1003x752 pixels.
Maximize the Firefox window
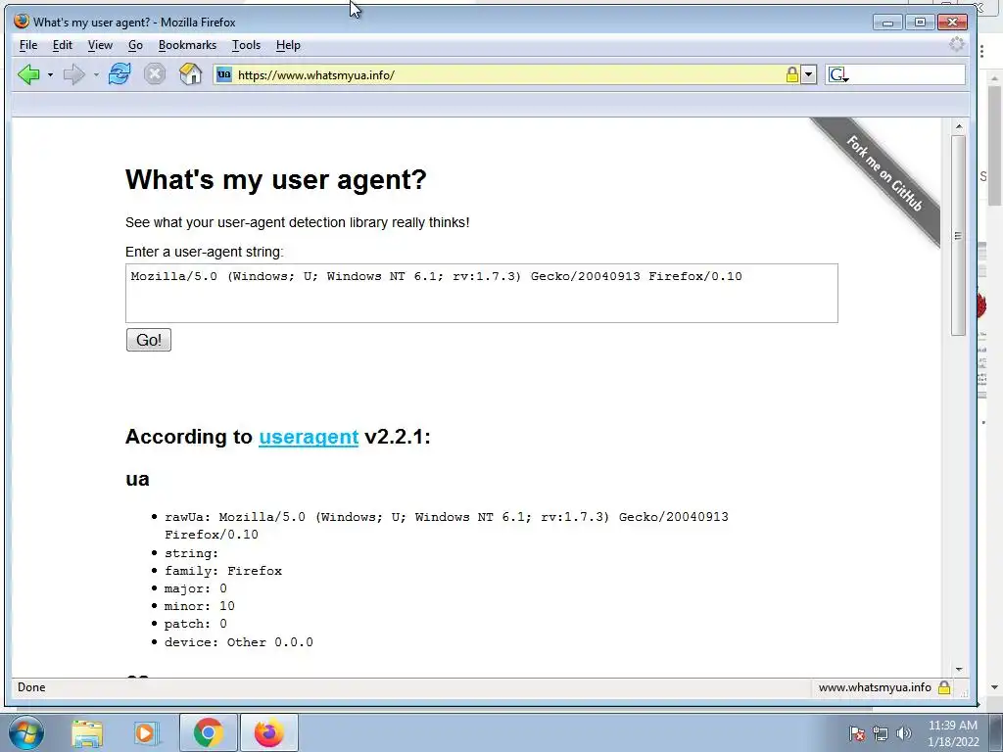(919, 23)
